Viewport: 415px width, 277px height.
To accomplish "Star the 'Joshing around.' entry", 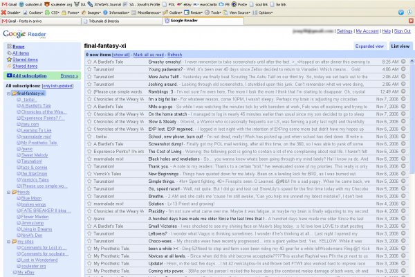I will [89, 84].
